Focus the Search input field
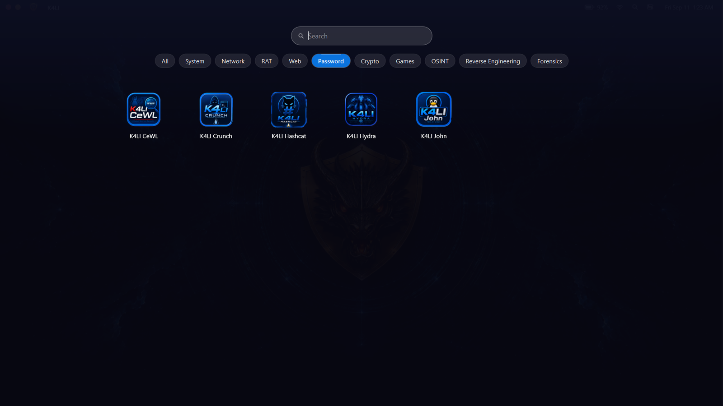The image size is (723, 406). tap(361, 36)
